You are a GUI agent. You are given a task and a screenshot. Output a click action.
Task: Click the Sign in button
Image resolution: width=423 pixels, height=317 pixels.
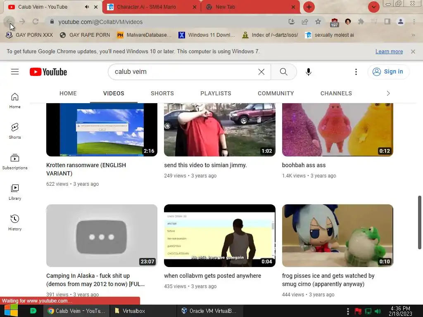tap(388, 72)
